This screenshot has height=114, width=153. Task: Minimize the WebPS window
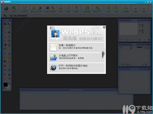click(146, 2)
